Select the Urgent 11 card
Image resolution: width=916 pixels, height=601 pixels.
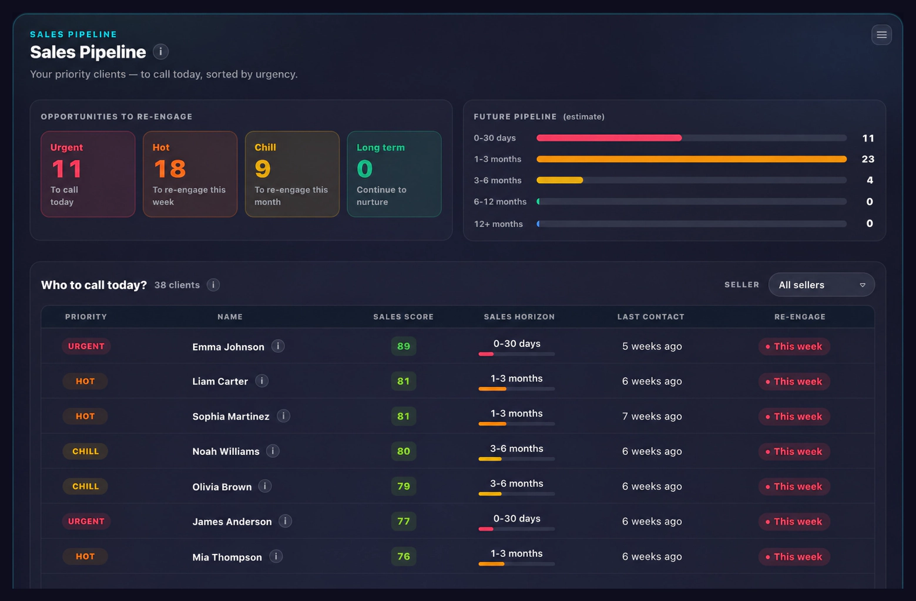[x=88, y=174]
